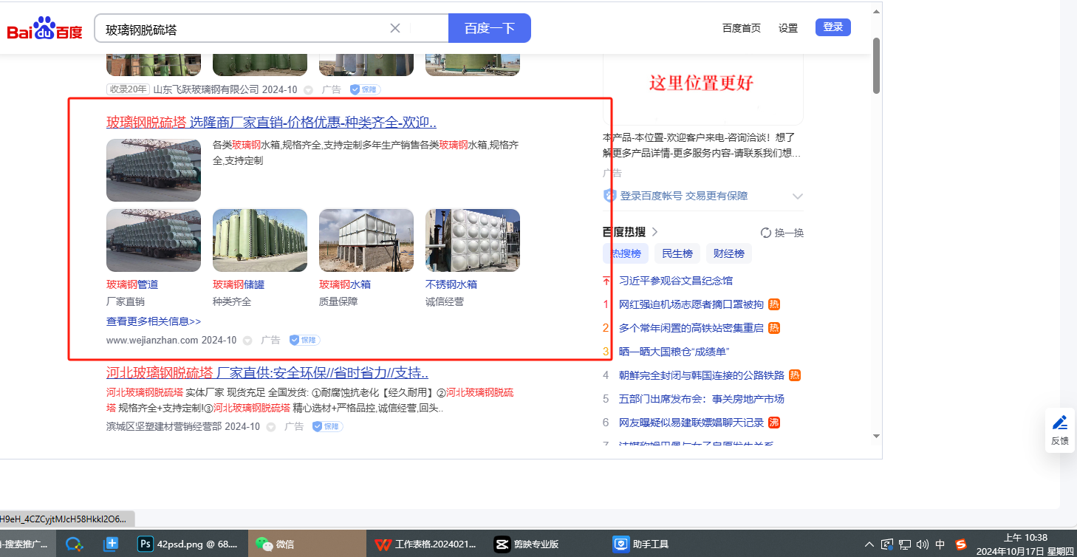The height and width of the screenshot is (557, 1077).
Task: Switch to the 民生榜 tab
Action: tap(677, 254)
